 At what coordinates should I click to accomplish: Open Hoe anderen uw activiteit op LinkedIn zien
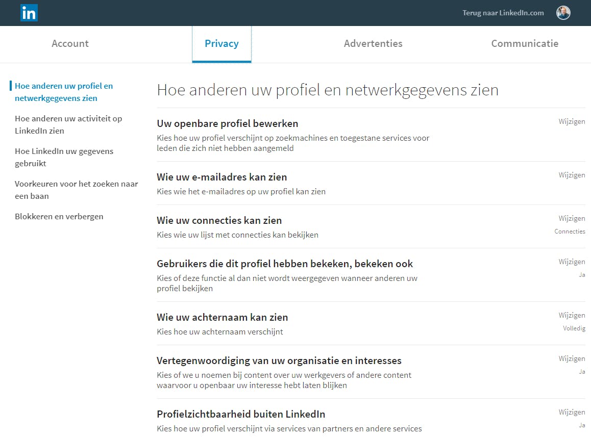coord(68,124)
